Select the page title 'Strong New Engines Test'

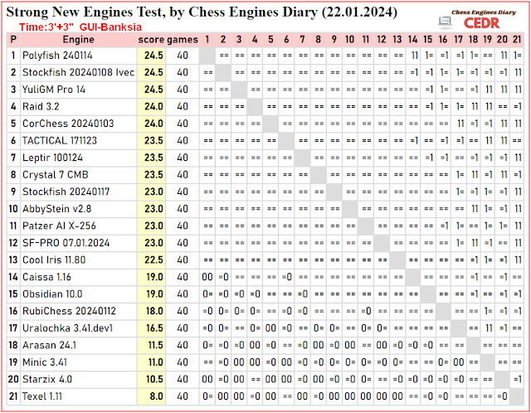86,12
